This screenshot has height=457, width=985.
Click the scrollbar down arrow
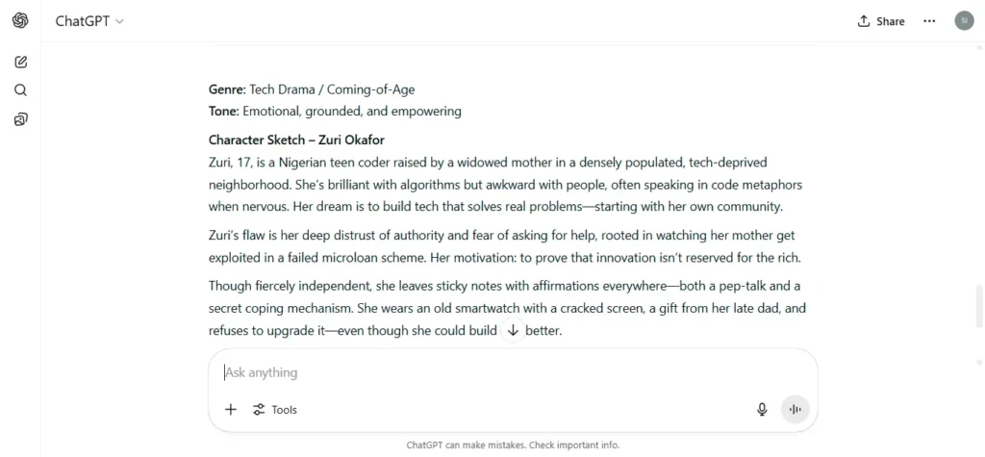[979, 363]
